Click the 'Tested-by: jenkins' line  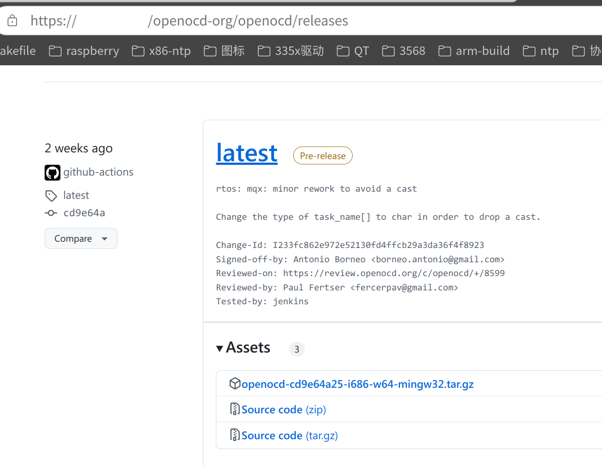(x=262, y=301)
